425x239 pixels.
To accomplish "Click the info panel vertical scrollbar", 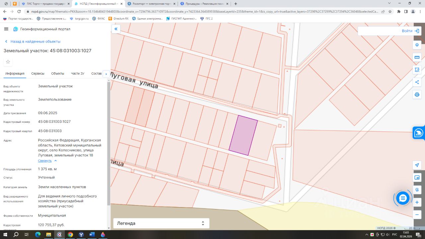I will [x=109, y=143].
